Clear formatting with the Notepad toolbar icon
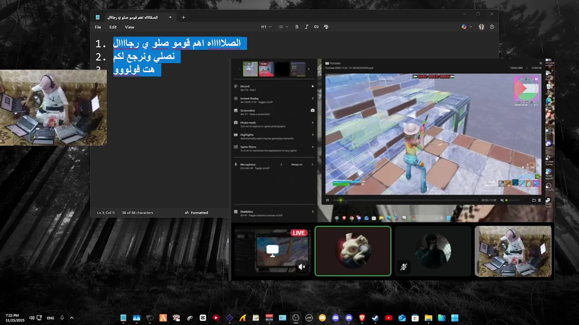579x325 pixels. click(326, 27)
